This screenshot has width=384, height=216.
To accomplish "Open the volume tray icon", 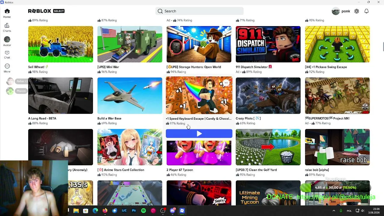I will [362, 211].
